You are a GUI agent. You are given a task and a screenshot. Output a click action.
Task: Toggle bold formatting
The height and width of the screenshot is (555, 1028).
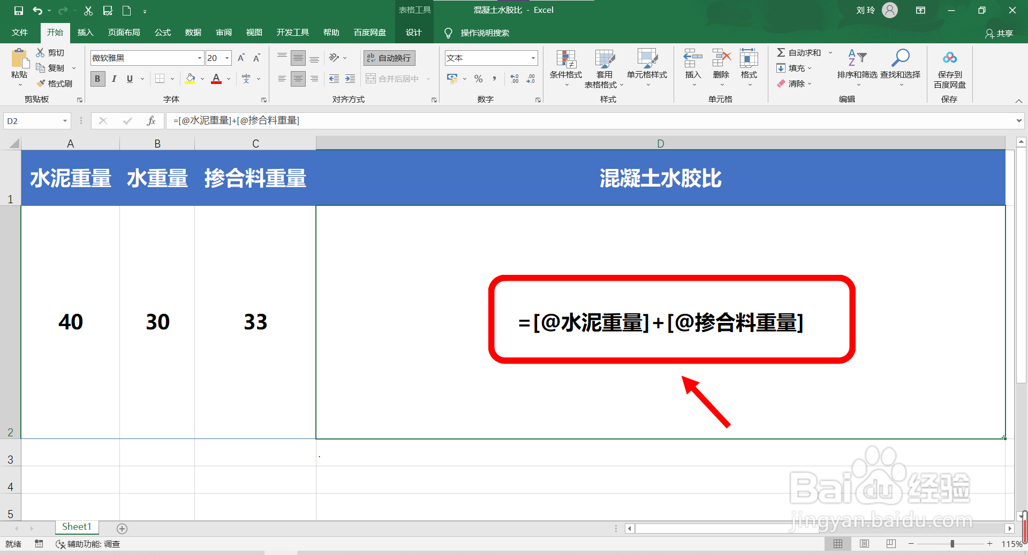tap(97, 79)
